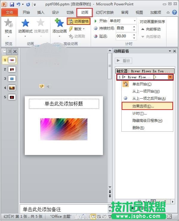Click the Redo/Repeat icon
179x221 pixels.
(x=28, y=4)
